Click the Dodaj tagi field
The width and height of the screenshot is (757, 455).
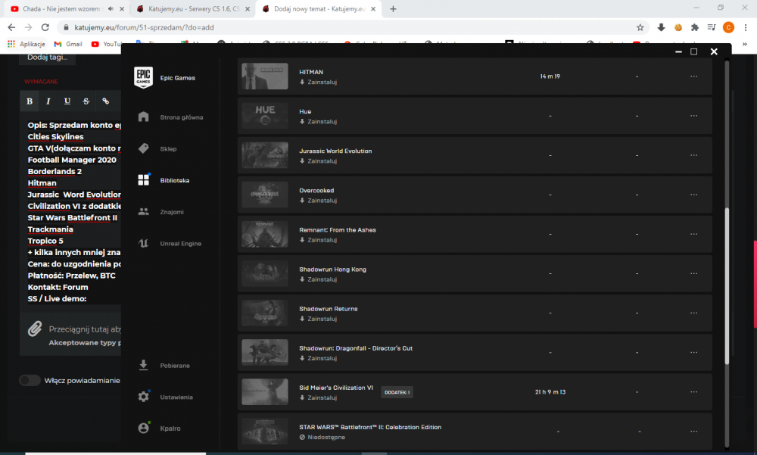pos(47,58)
